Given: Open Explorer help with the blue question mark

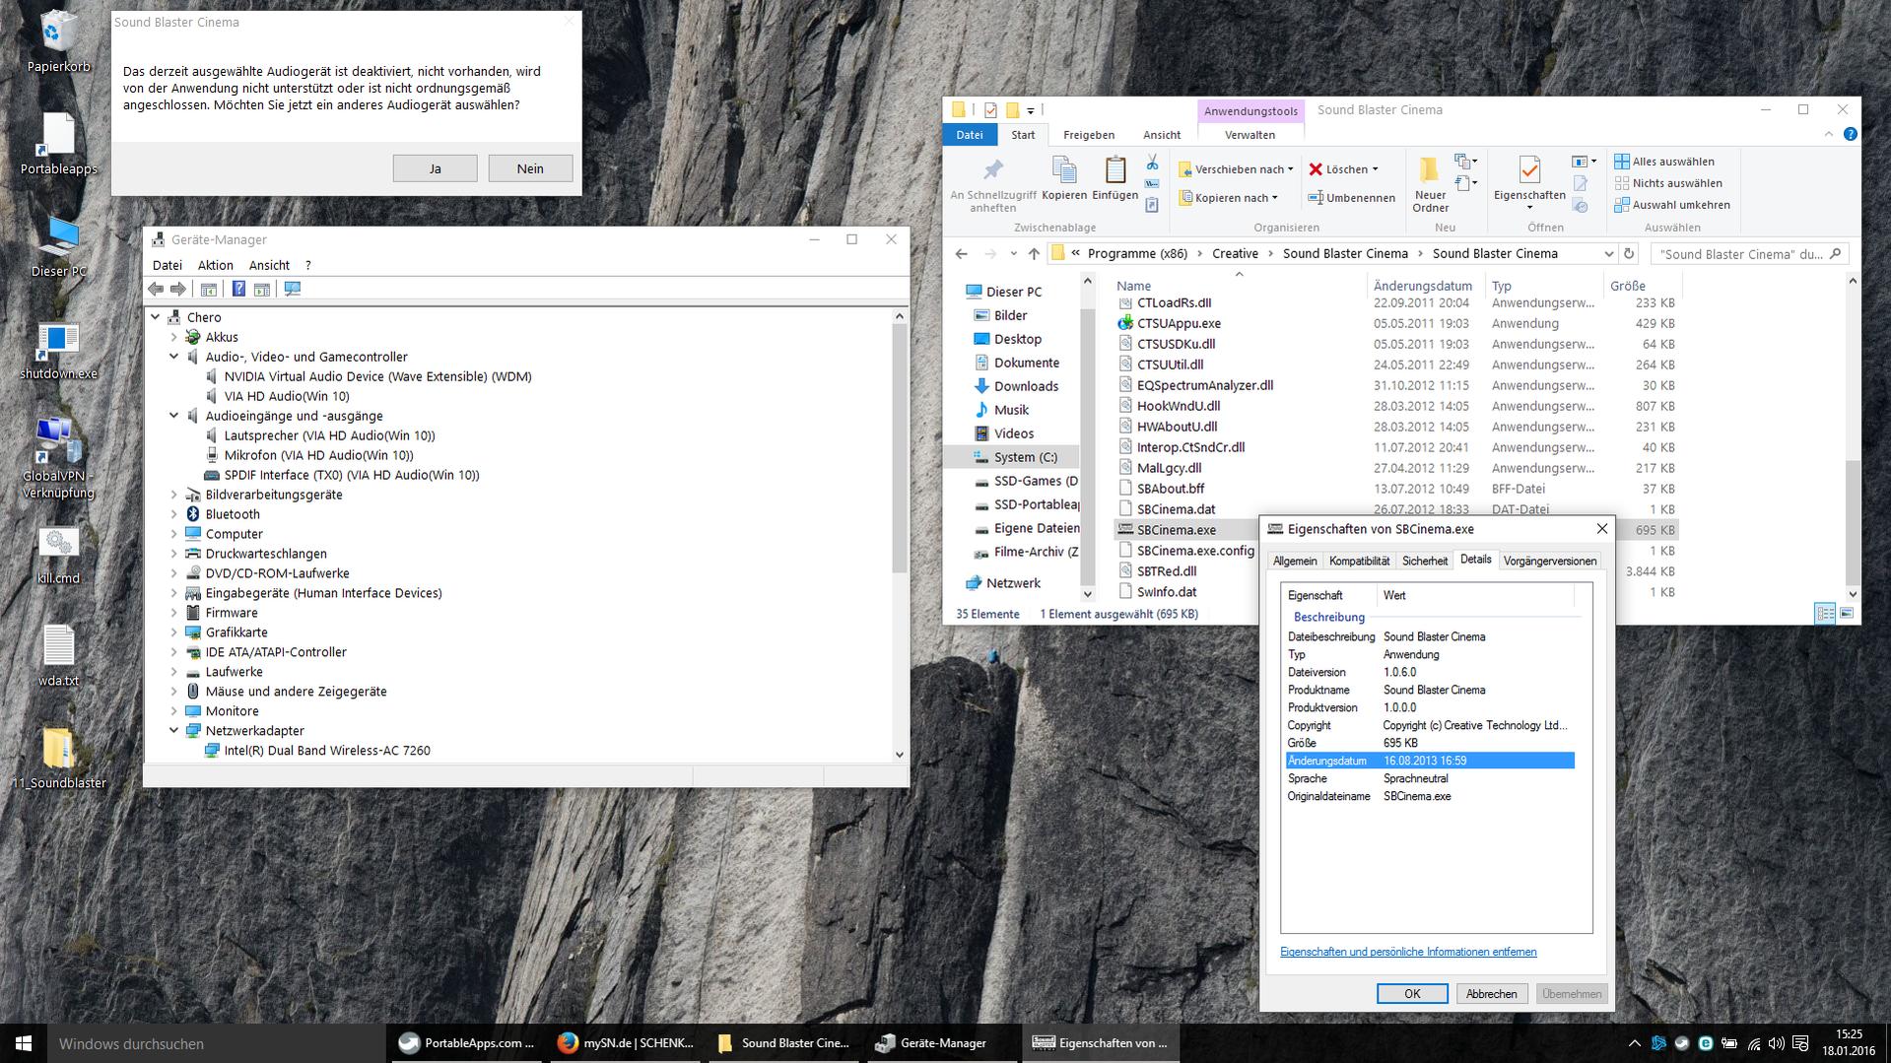Looking at the screenshot, I should (1850, 135).
